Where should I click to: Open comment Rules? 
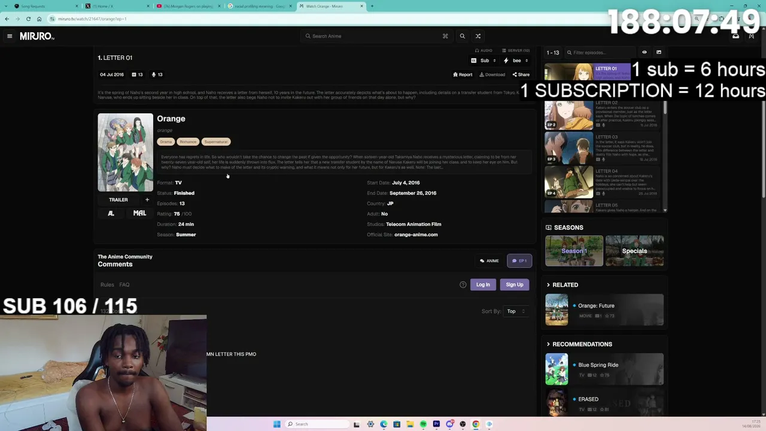point(107,285)
